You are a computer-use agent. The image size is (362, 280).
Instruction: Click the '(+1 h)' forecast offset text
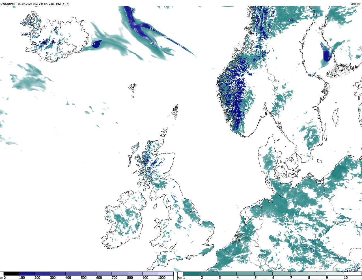(x=66, y=4)
